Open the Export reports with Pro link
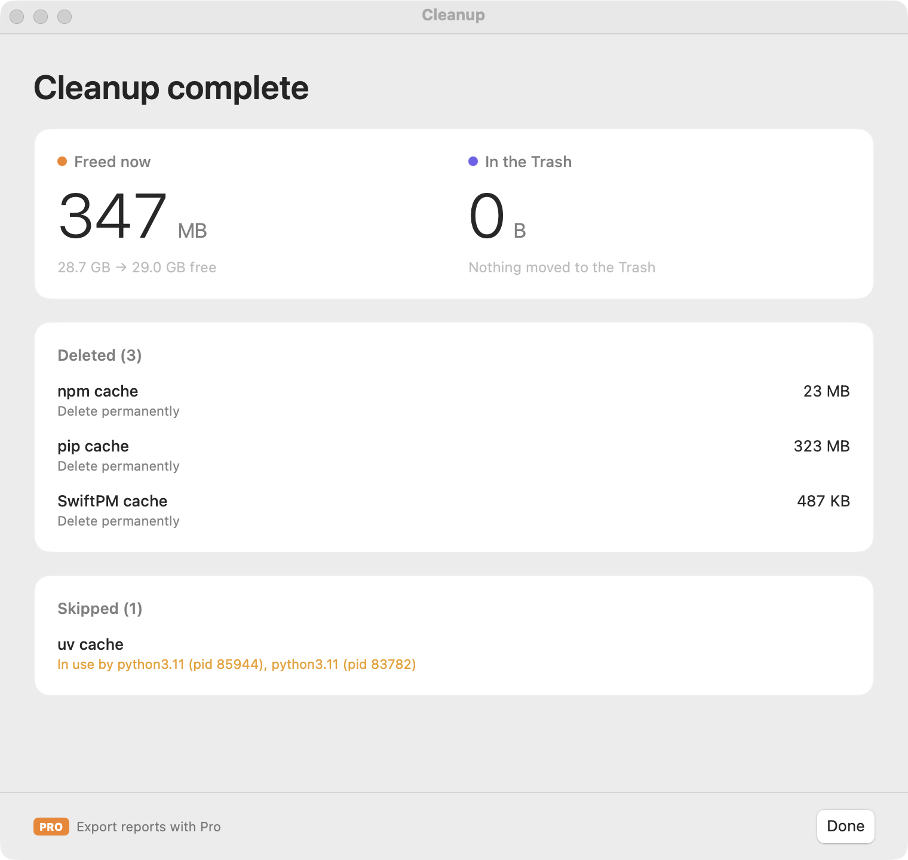Image resolution: width=908 pixels, height=860 pixels. pos(149,827)
